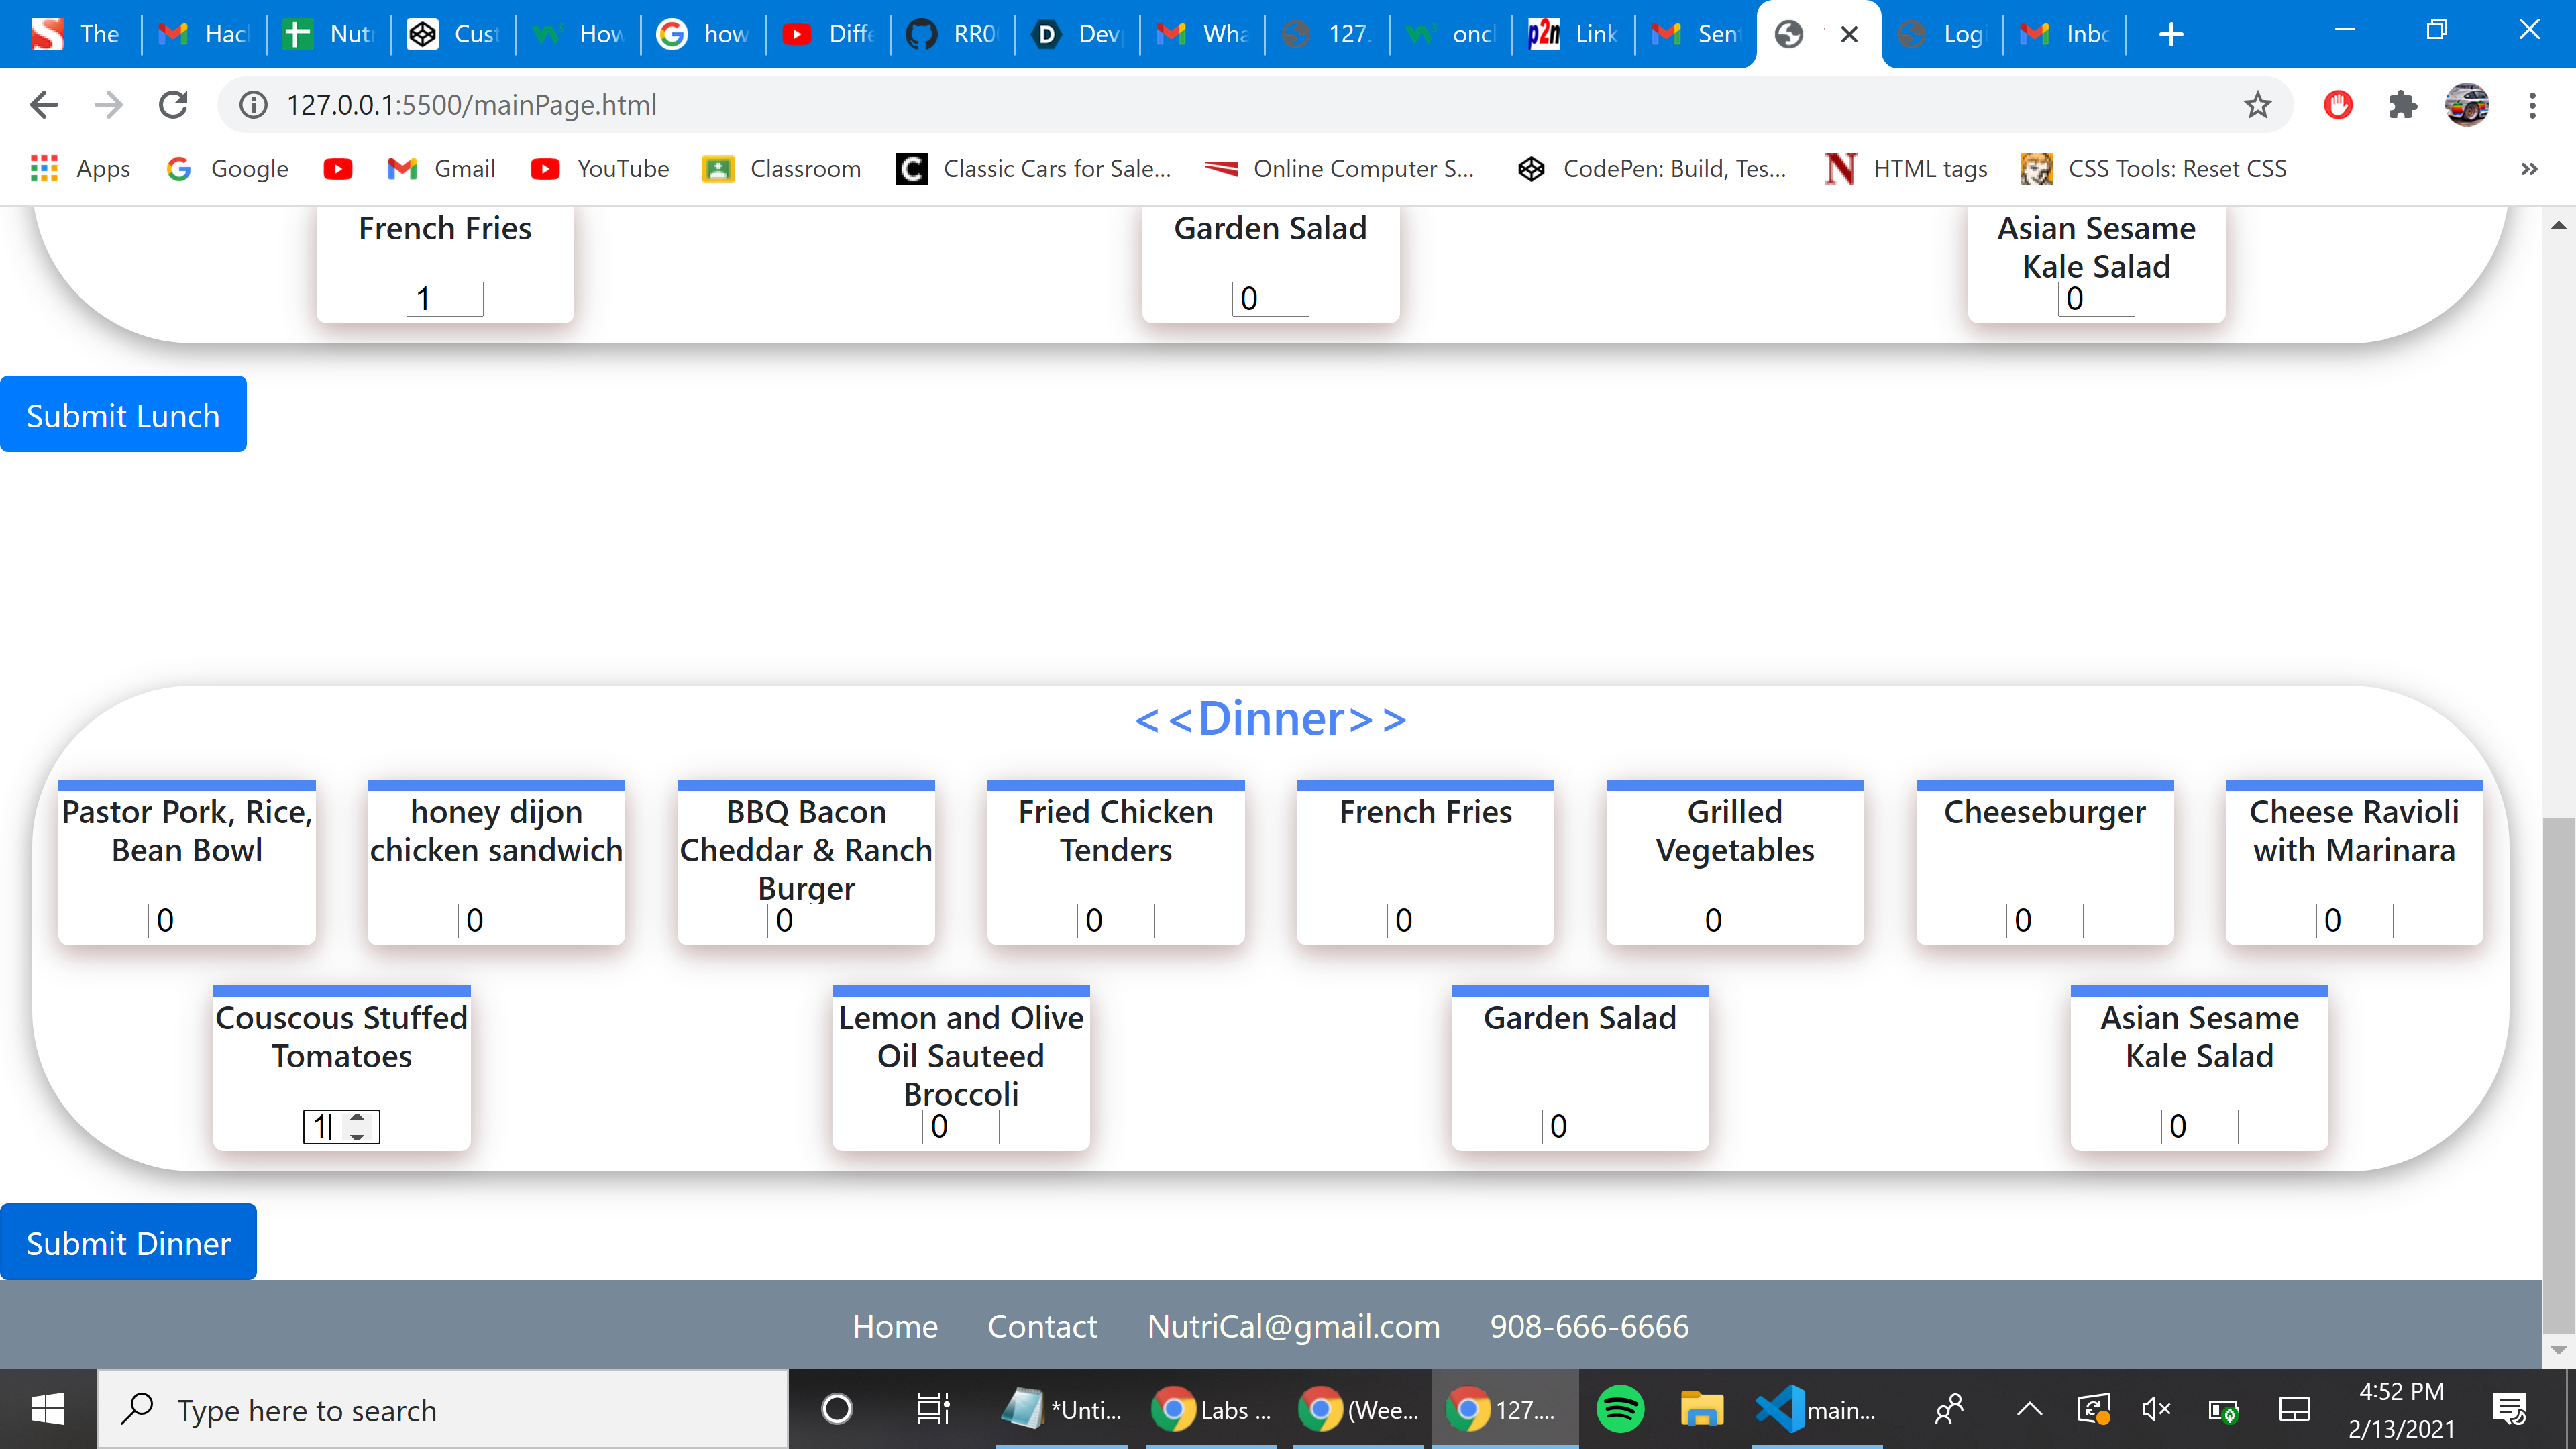Show hidden system tray icons
This screenshot has height=1449, width=2576.
[x=2029, y=1409]
